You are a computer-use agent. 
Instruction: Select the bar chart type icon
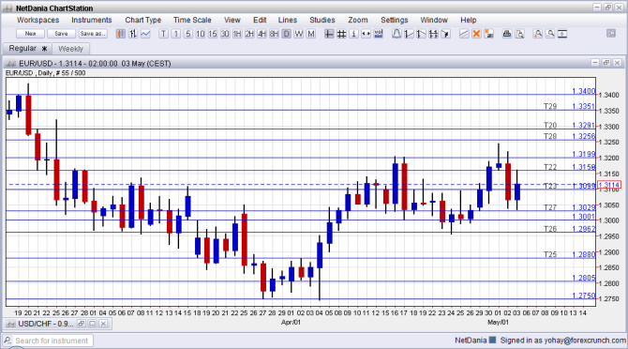133,34
